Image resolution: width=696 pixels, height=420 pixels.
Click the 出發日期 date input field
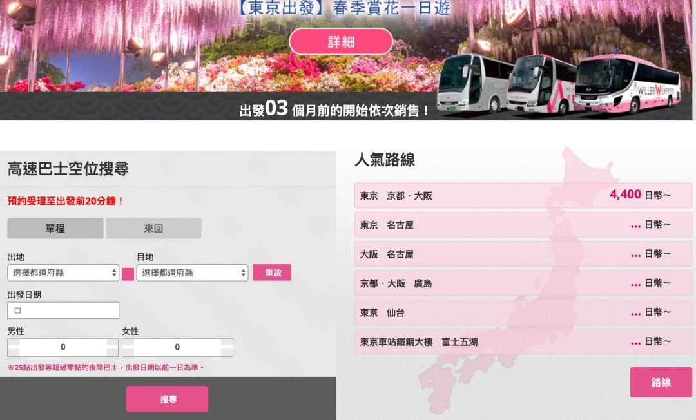(63, 310)
